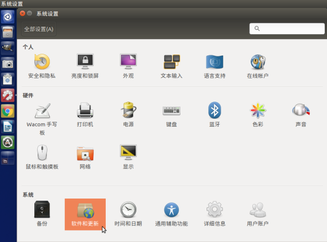
Task: Open 通用辅助功能 accessibility settings
Action: click(x=172, y=214)
